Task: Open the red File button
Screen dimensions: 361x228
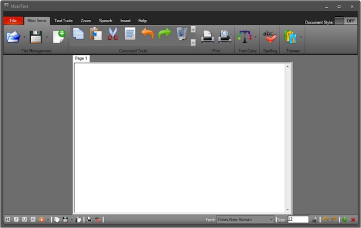Action: click(13, 20)
